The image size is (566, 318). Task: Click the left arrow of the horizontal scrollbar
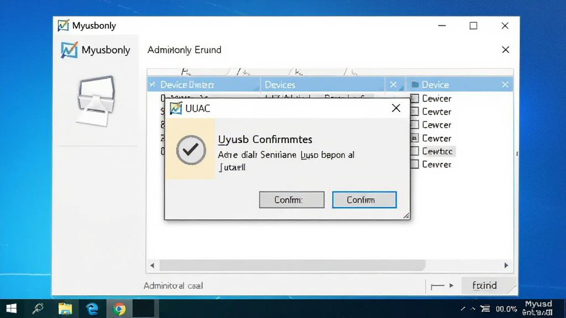[153, 266]
